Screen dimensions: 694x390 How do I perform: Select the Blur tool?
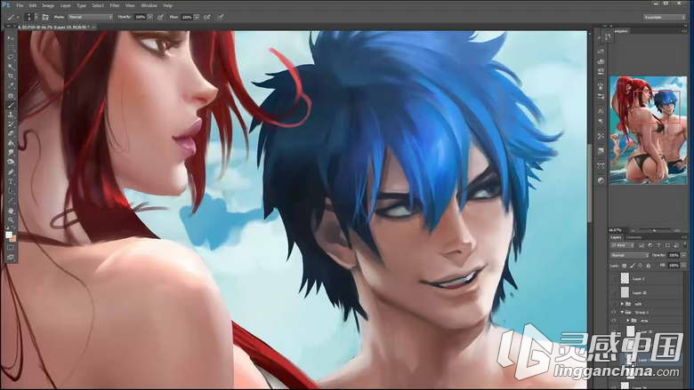tap(11, 153)
